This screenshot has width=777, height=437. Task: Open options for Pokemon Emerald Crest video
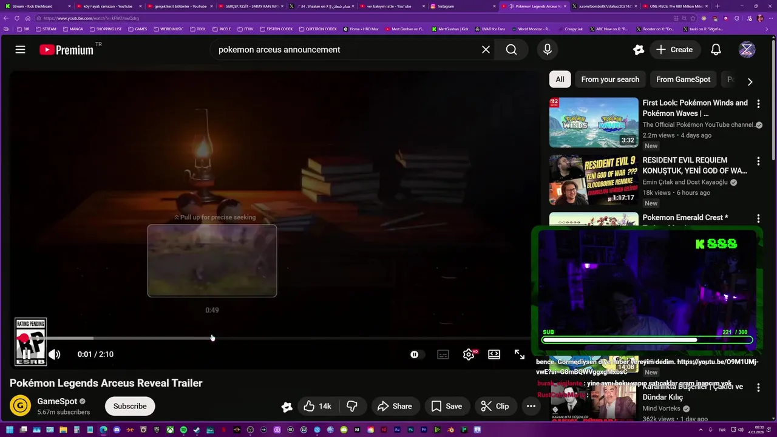[758, 218]
